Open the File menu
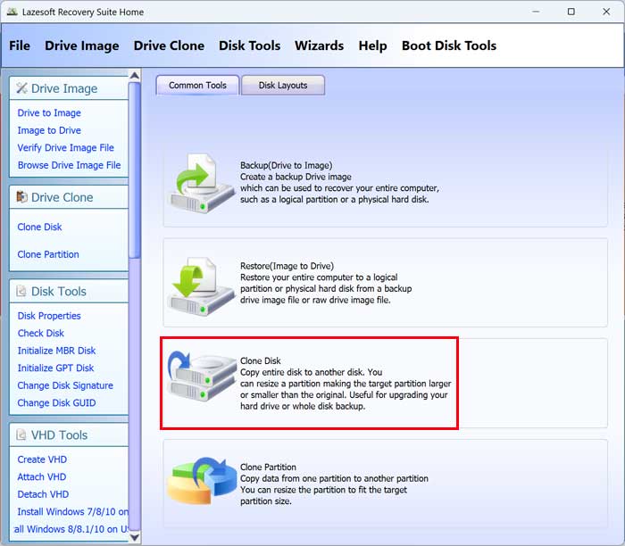 click(x=20, y=45)
